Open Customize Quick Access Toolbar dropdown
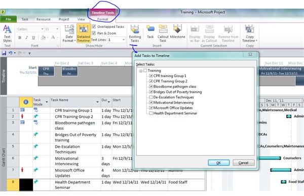Viewport: 304px width, 196px height. pyautogui.click(x=29, y=53)
